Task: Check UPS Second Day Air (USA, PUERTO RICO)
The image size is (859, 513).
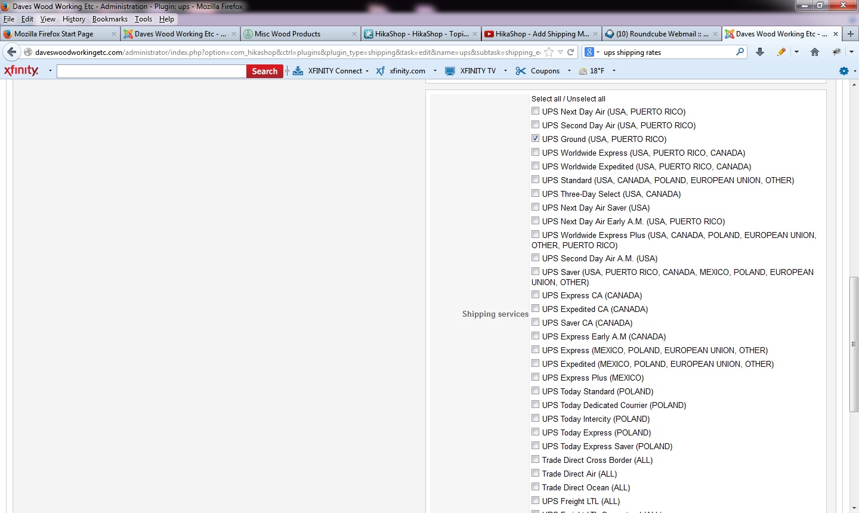Action: [x=536, y=125]
